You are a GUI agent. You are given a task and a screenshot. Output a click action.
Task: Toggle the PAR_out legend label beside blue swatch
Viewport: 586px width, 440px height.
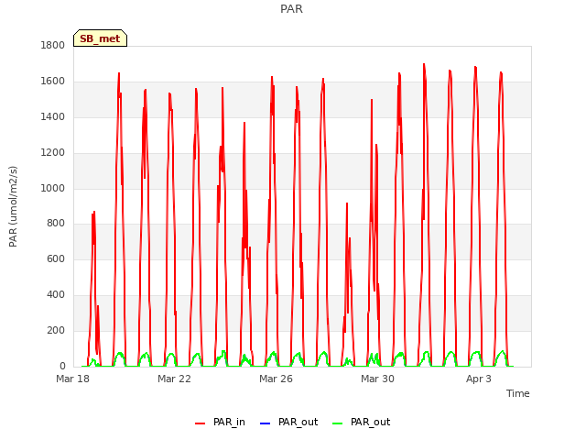[298, 422]
